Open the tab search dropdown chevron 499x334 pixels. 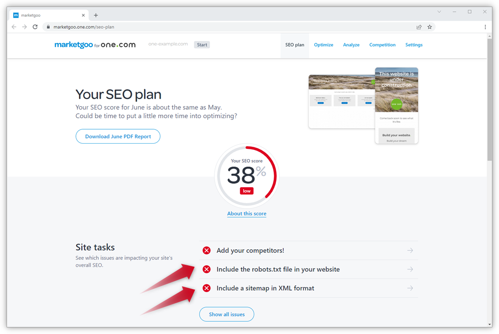point(439,12)
